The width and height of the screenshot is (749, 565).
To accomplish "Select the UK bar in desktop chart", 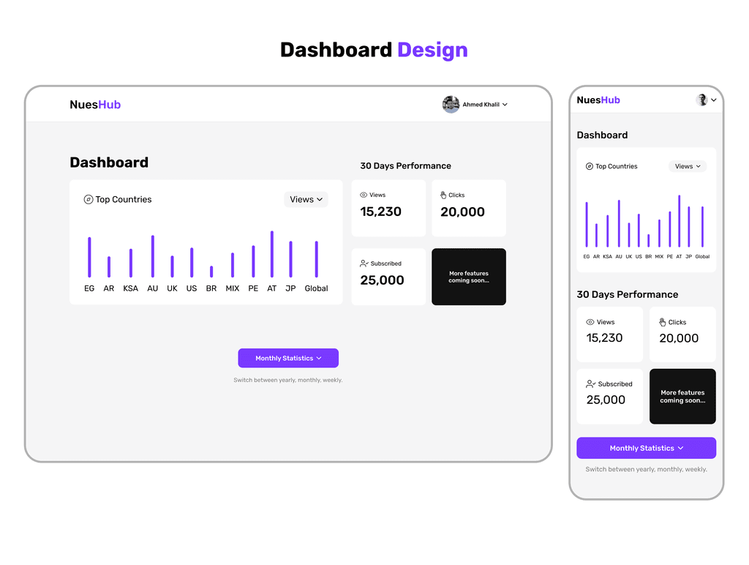I will 173,266.
